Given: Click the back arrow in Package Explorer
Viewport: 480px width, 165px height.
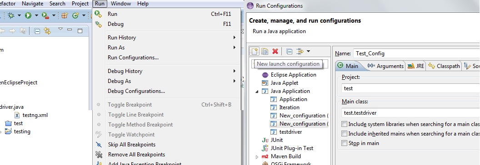Looking at the screenshot, I should tap(2, 31).
